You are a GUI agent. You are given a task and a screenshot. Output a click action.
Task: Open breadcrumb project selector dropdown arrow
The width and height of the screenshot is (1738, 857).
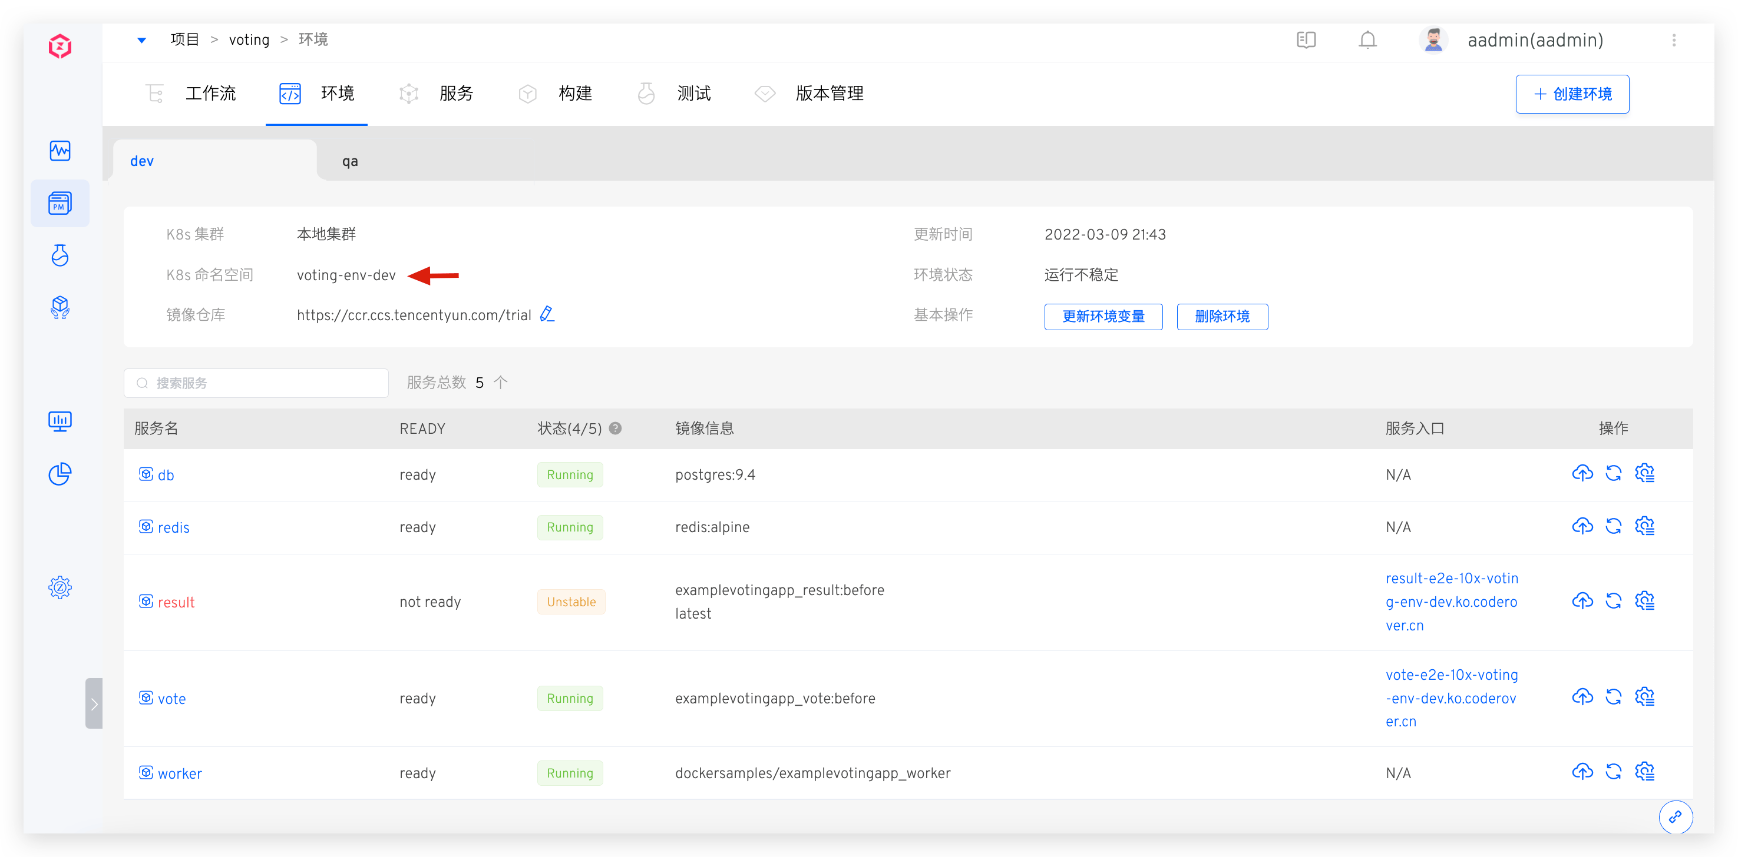(141, 40)
